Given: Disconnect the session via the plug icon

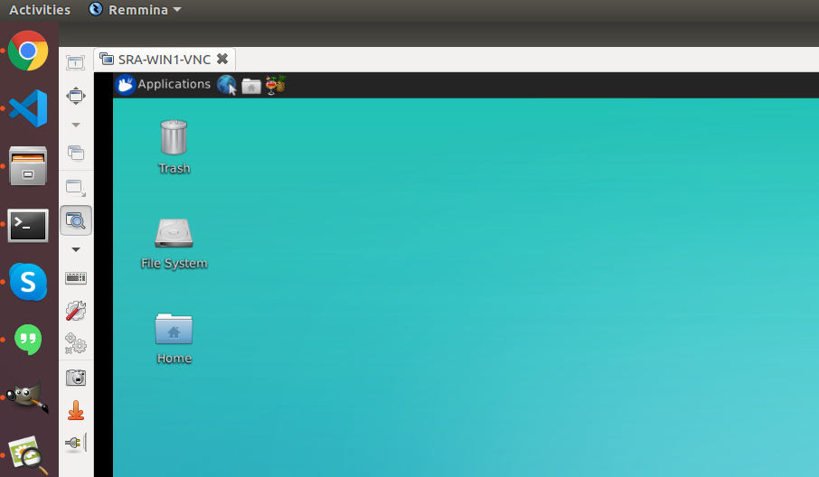Looking at the screenshot, I should pos(76,443).
